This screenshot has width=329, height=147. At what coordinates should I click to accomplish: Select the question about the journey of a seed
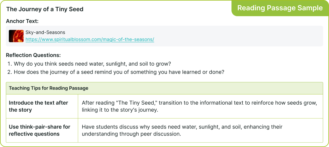pos(119,72)
